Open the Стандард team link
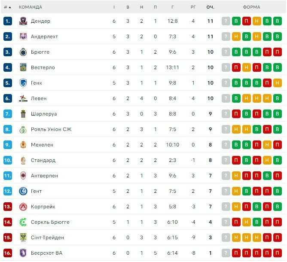This screenshot has height=262, width=287. click(43, 160)
